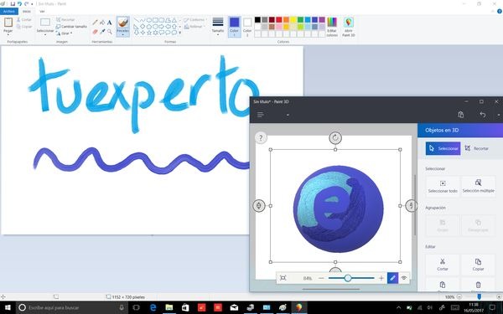The height and width of the screenshot is (314, 503).
Task: Click the Paint 3D zoom slider thumb
Action: (x=348, y=278)
